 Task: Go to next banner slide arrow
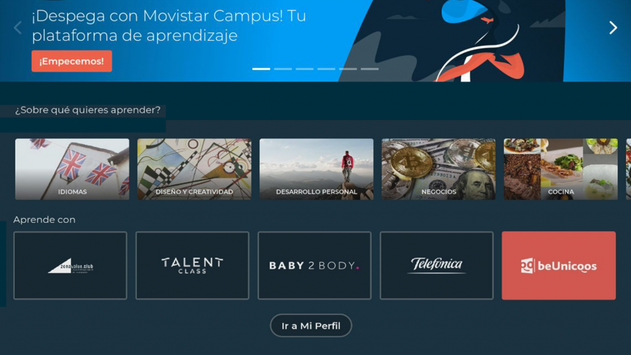(x=613, y=28)
